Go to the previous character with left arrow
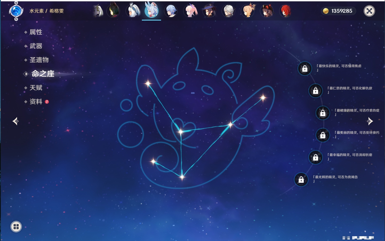Image resolution: width=385 pixels, height=241 pixels. click(15, 121)
